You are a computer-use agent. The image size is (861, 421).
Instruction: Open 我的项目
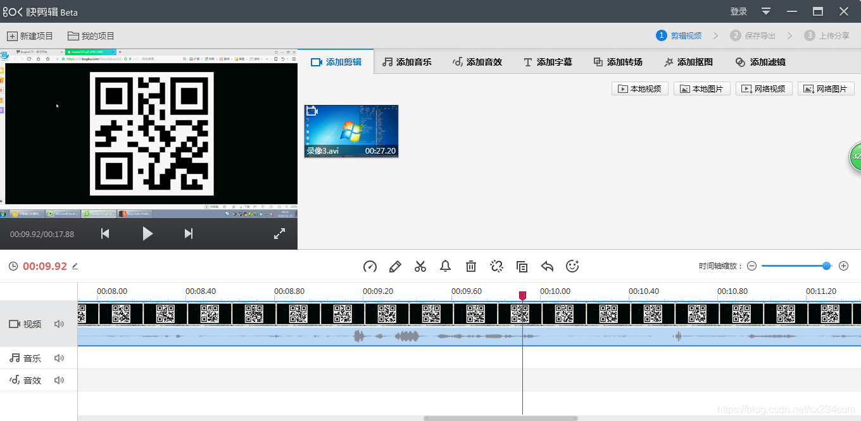(x=91, y=36)
